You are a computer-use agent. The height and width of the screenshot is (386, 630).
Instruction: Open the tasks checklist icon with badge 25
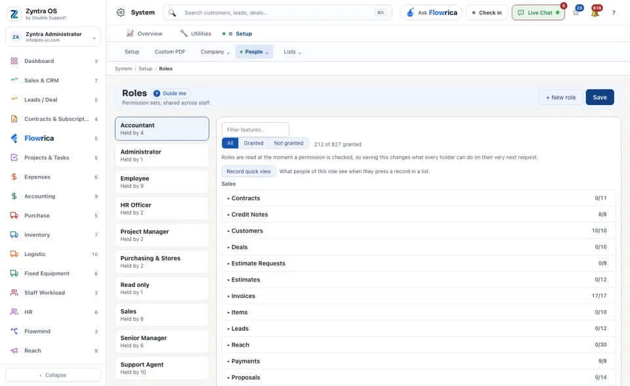point(576,13)
